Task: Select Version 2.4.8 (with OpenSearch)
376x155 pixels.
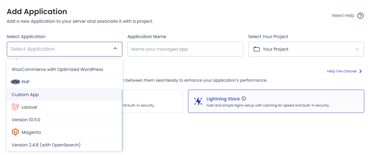Action: 46,145
